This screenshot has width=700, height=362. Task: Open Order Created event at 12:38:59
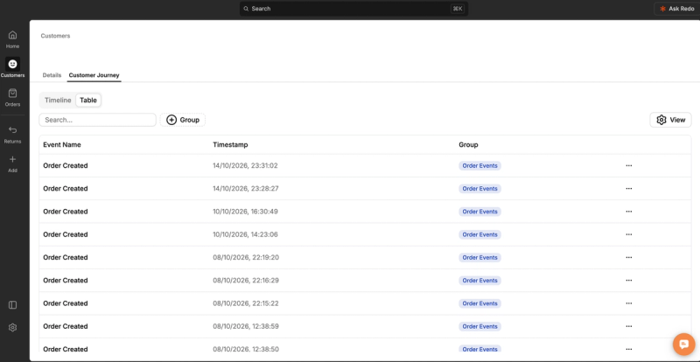click(65, 326)
